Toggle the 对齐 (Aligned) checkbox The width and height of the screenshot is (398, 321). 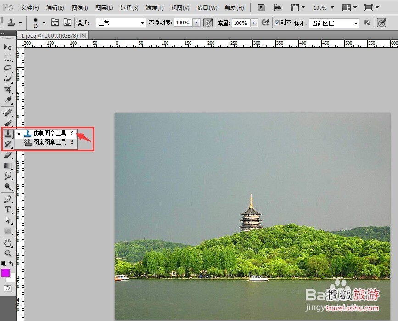[277, 23]
